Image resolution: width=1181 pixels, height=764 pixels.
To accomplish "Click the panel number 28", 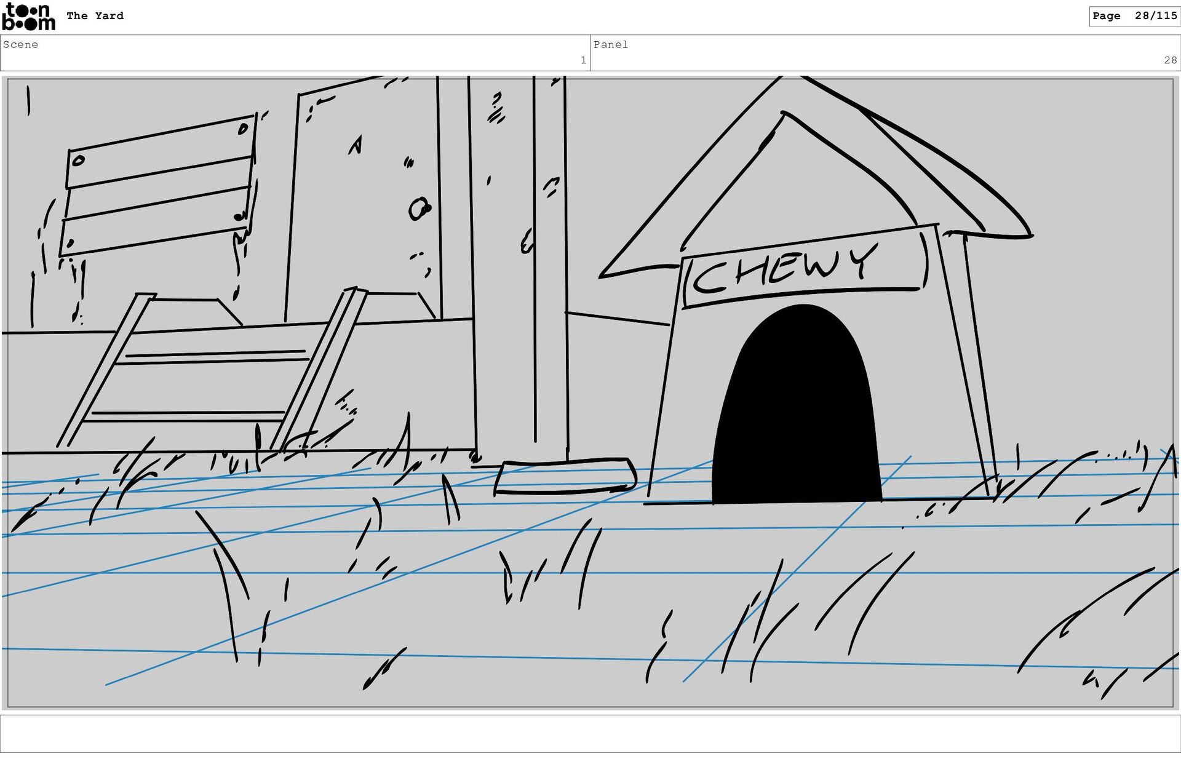I will click(1169, 60).
